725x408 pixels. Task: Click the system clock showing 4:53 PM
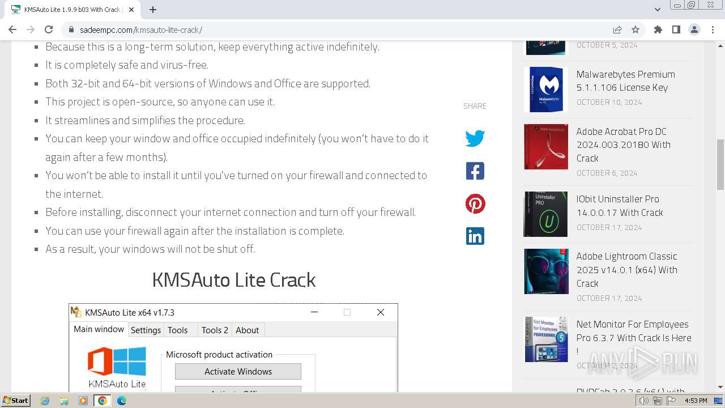[696, 401]
